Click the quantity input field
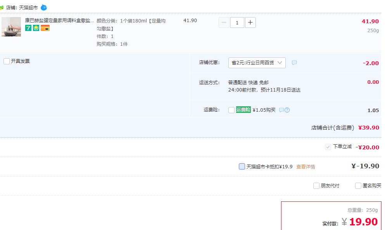The width and height of the screenshot is (385, 230). [237, 22]
